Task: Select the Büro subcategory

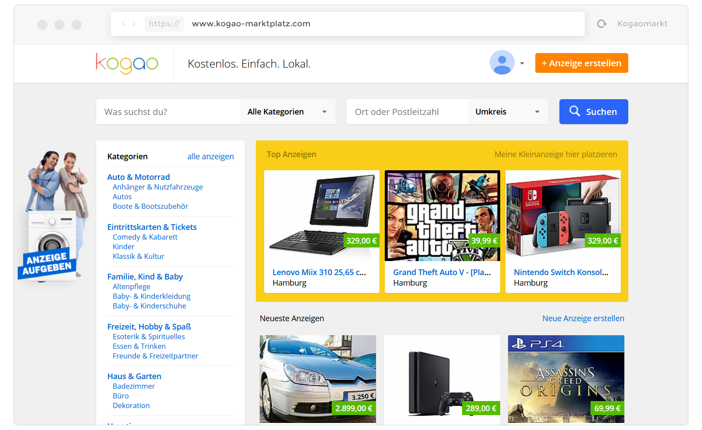Action: click(121, 396)
